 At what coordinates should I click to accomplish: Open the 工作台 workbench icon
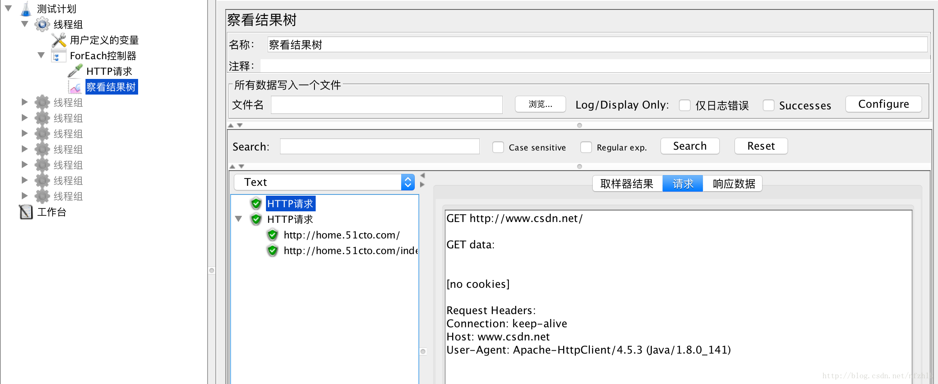pyautogui.click(x=26, y=212)
